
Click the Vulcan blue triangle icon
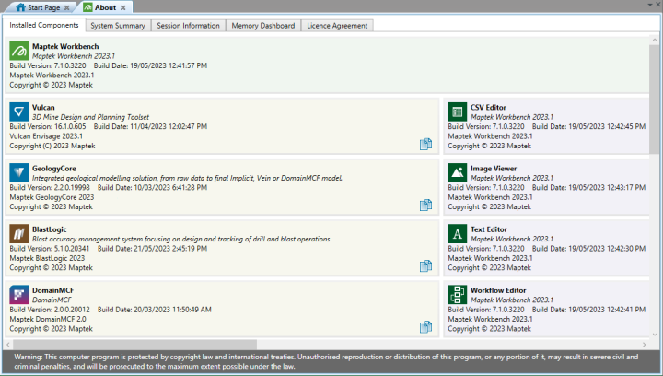click(19, 112)
